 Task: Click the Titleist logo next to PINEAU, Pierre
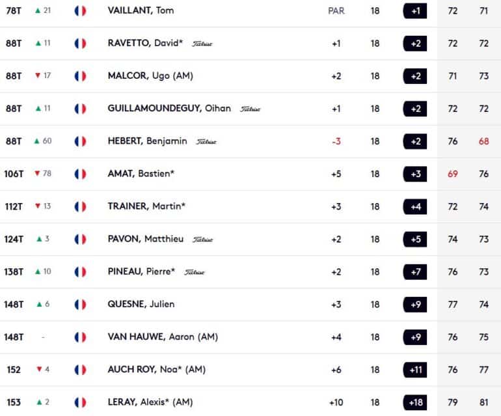coord(195,272)
